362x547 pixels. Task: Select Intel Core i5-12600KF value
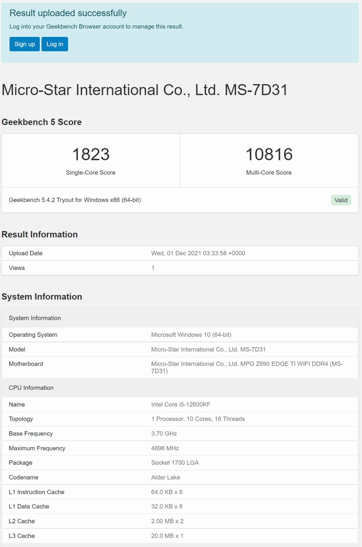click(181, 405)
